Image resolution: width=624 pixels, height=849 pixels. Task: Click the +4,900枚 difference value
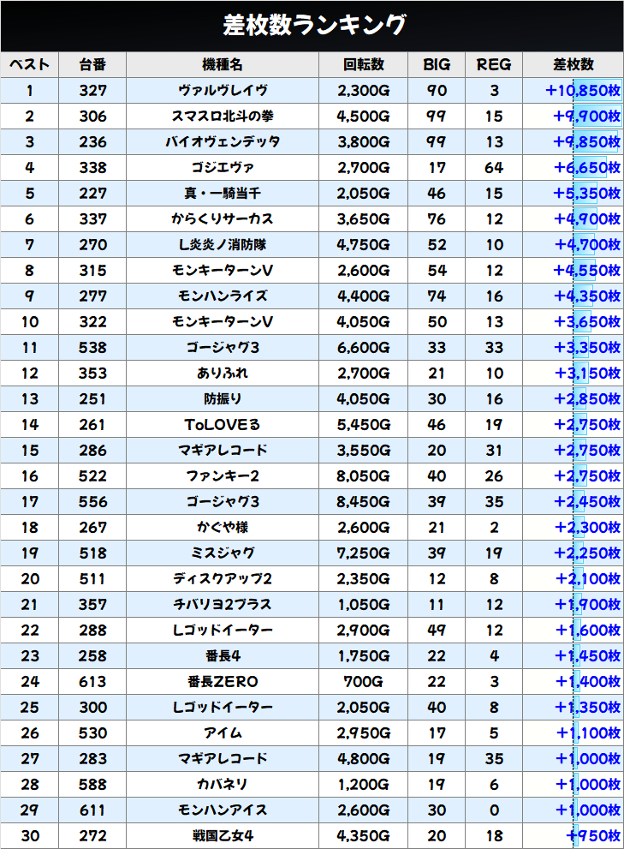click(x=586, y=218)
